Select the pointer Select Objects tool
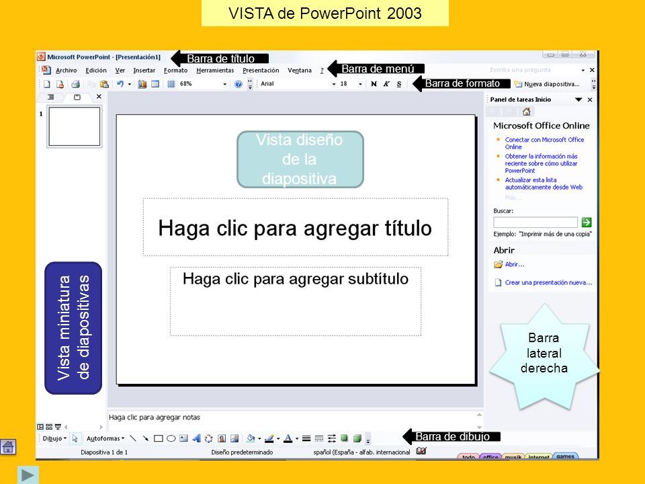645x484 pixels. tap(75, 439)
